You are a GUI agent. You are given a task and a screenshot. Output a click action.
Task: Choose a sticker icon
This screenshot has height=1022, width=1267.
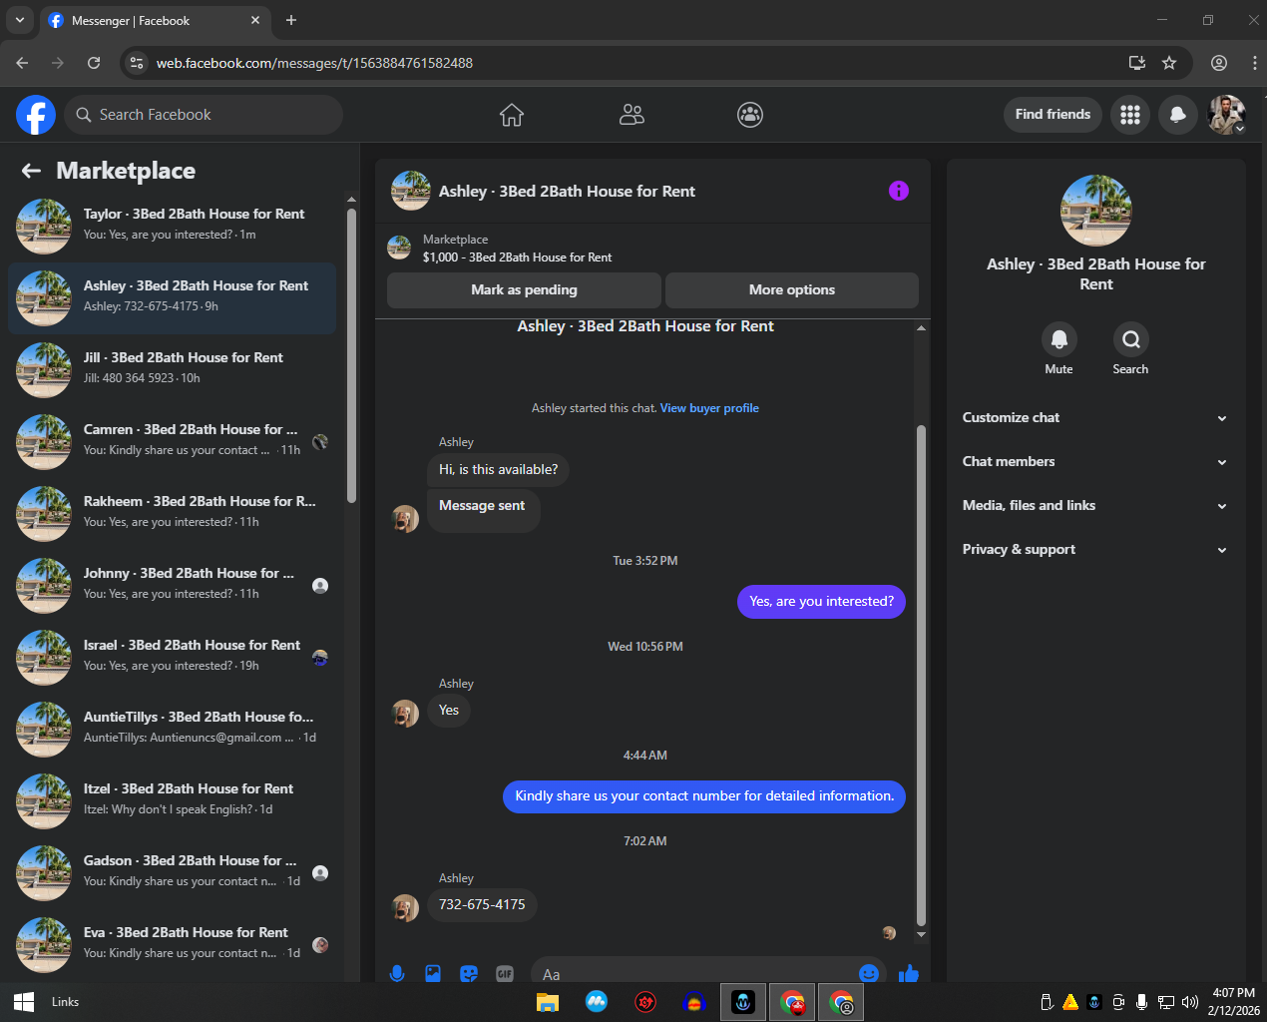pos(469,973)
